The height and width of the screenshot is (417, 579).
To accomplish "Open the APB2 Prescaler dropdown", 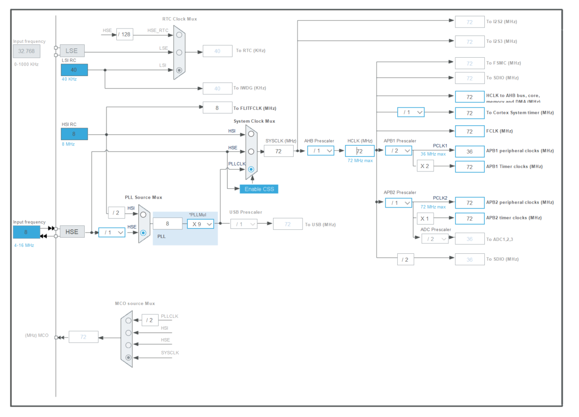I will [x=399, y=203].
